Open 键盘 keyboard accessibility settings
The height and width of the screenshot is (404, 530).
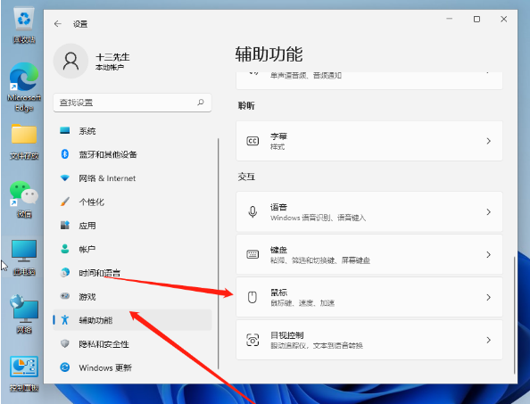[369, 254]
